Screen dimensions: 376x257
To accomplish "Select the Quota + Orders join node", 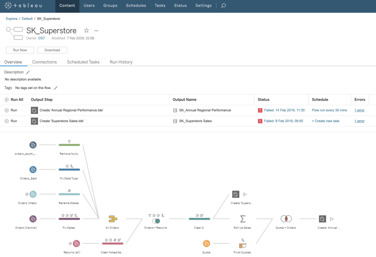I will point(286,219).
